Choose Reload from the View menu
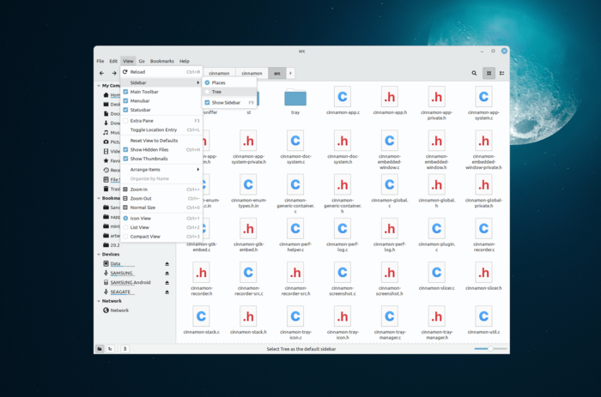The height and width of the screenshot is (397, 601). [137, 72]
